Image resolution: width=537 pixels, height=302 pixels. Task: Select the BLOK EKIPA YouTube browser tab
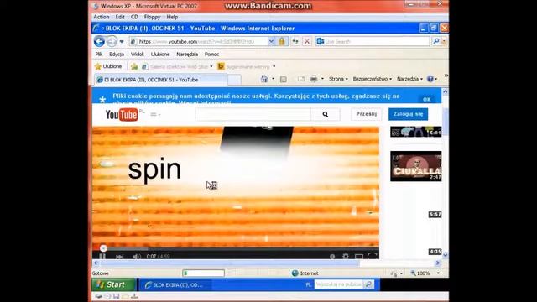(160, 80)
